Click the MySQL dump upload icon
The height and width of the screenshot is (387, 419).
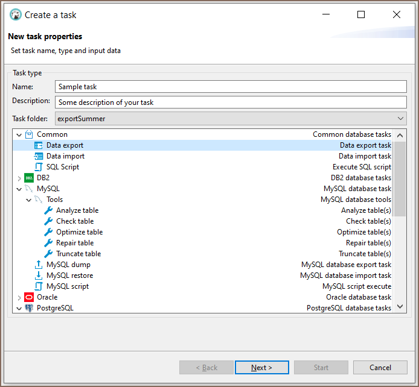(x=39, y=265)
